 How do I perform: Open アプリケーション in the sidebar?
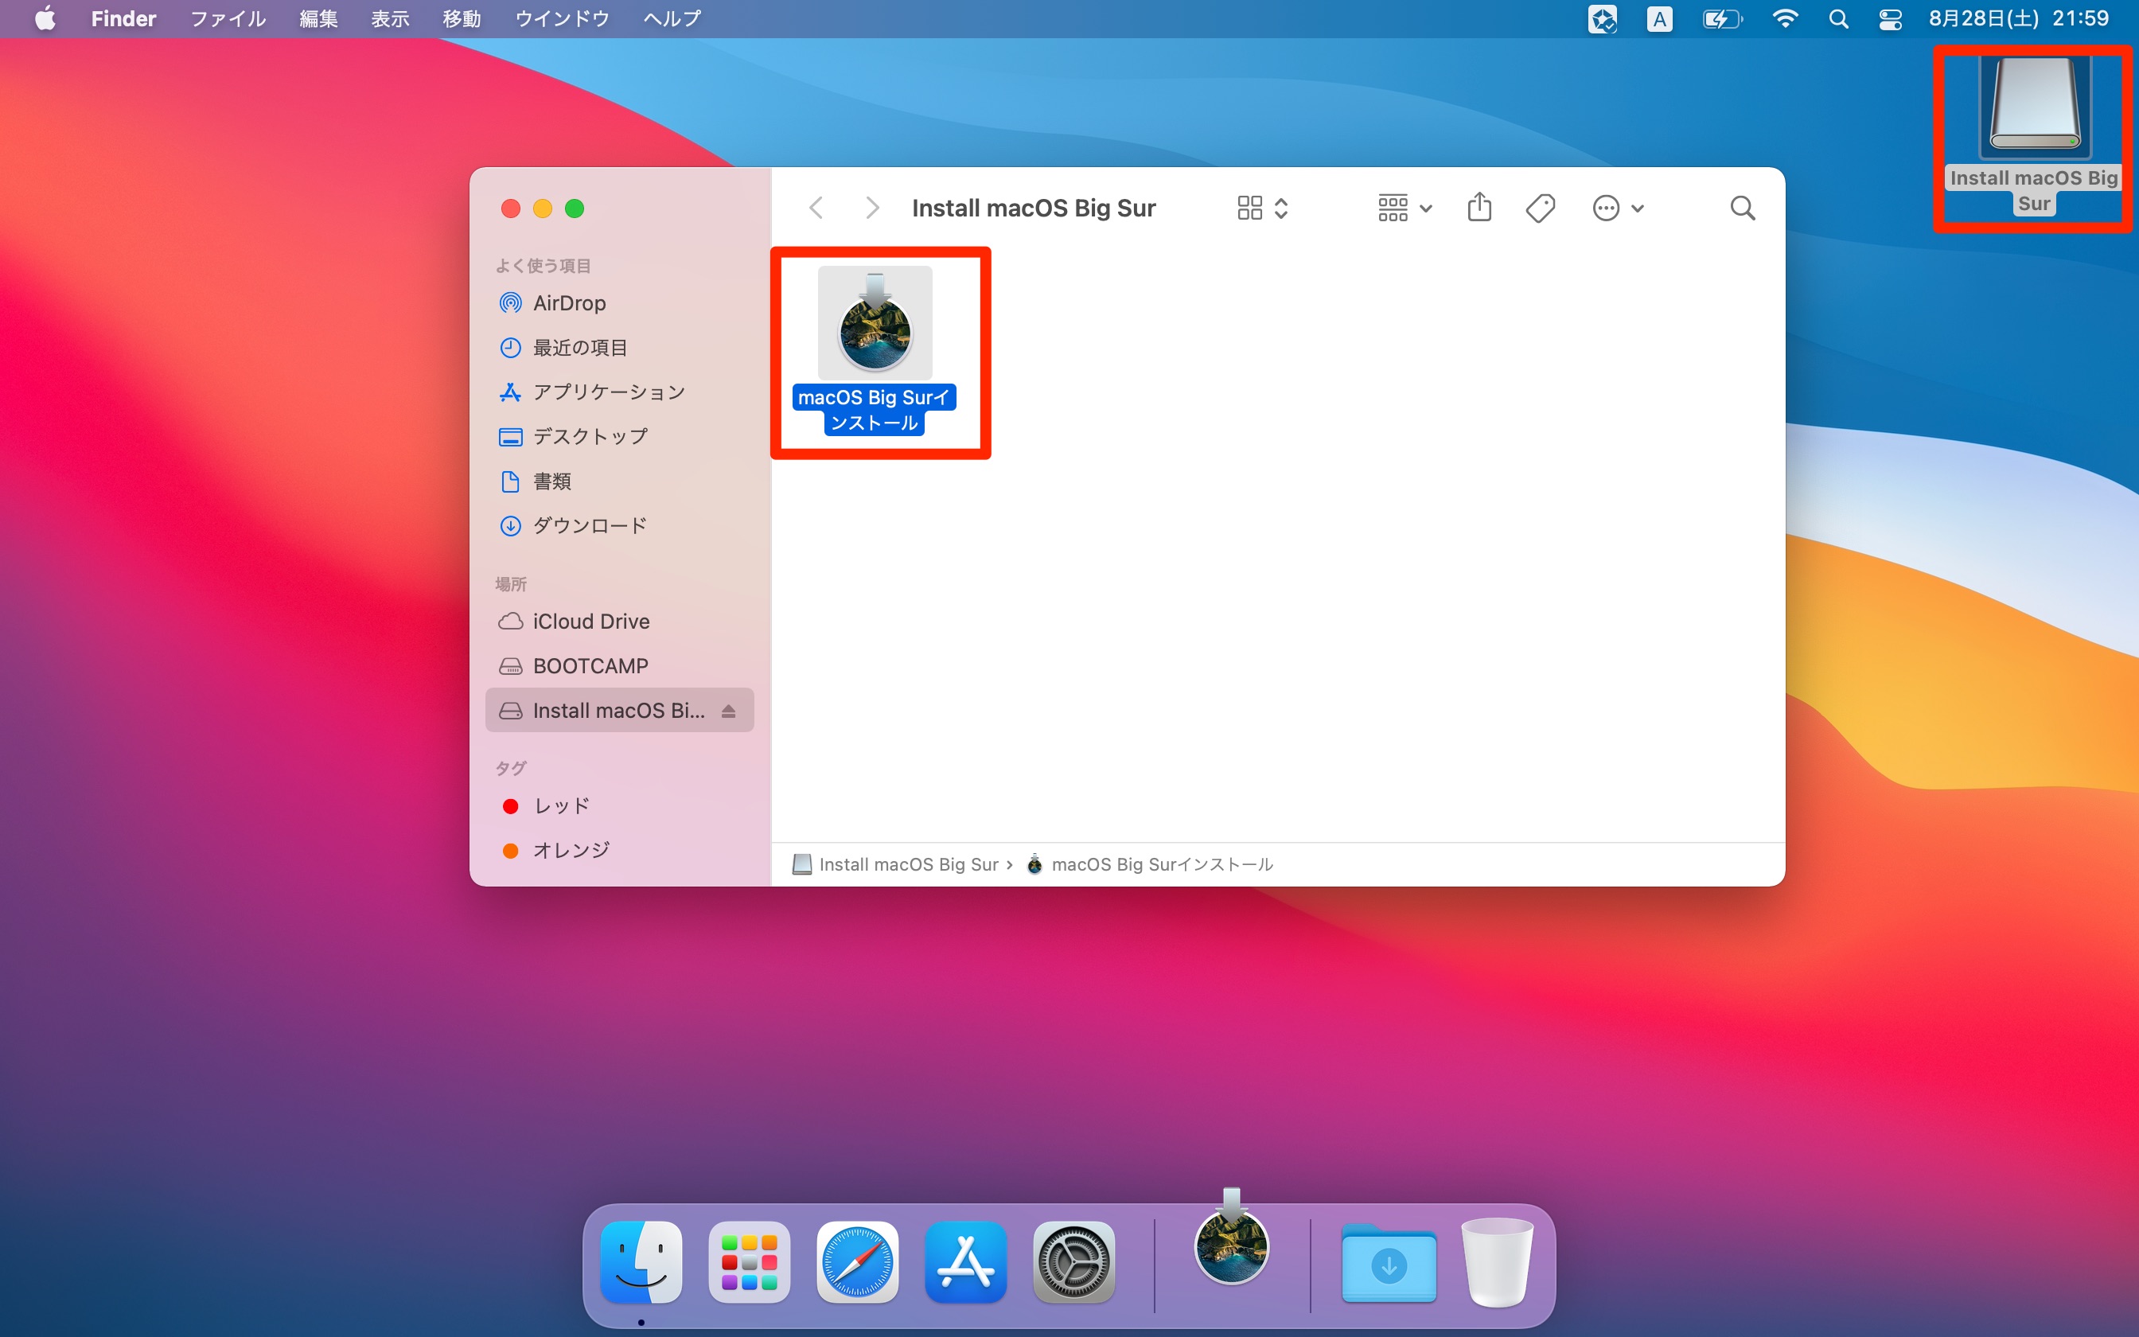point(619,392)
